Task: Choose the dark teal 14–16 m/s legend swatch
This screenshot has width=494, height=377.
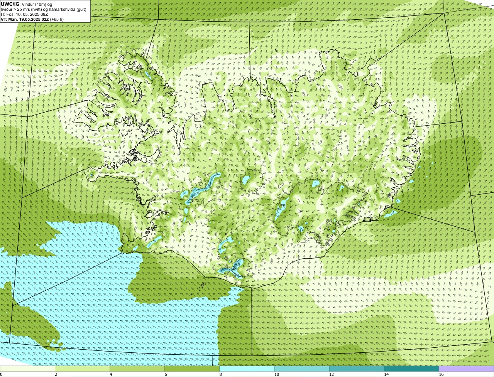Action: [x=411, y=369]
